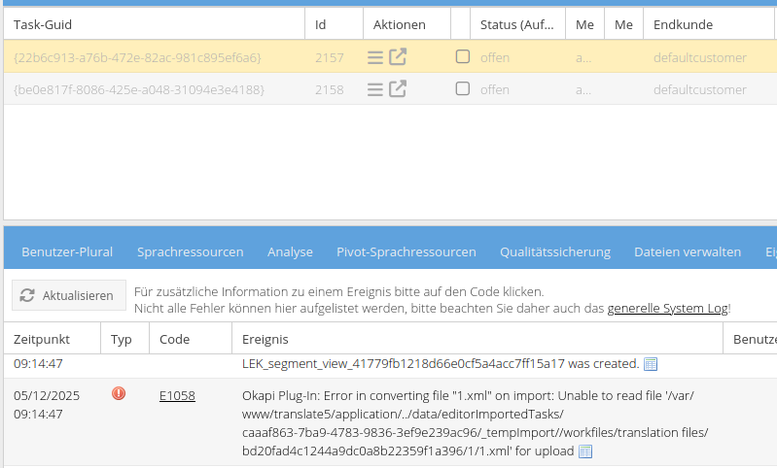Tick the checkbox for task 2157
Screen dimensions: 777x468
coord(463,57)
